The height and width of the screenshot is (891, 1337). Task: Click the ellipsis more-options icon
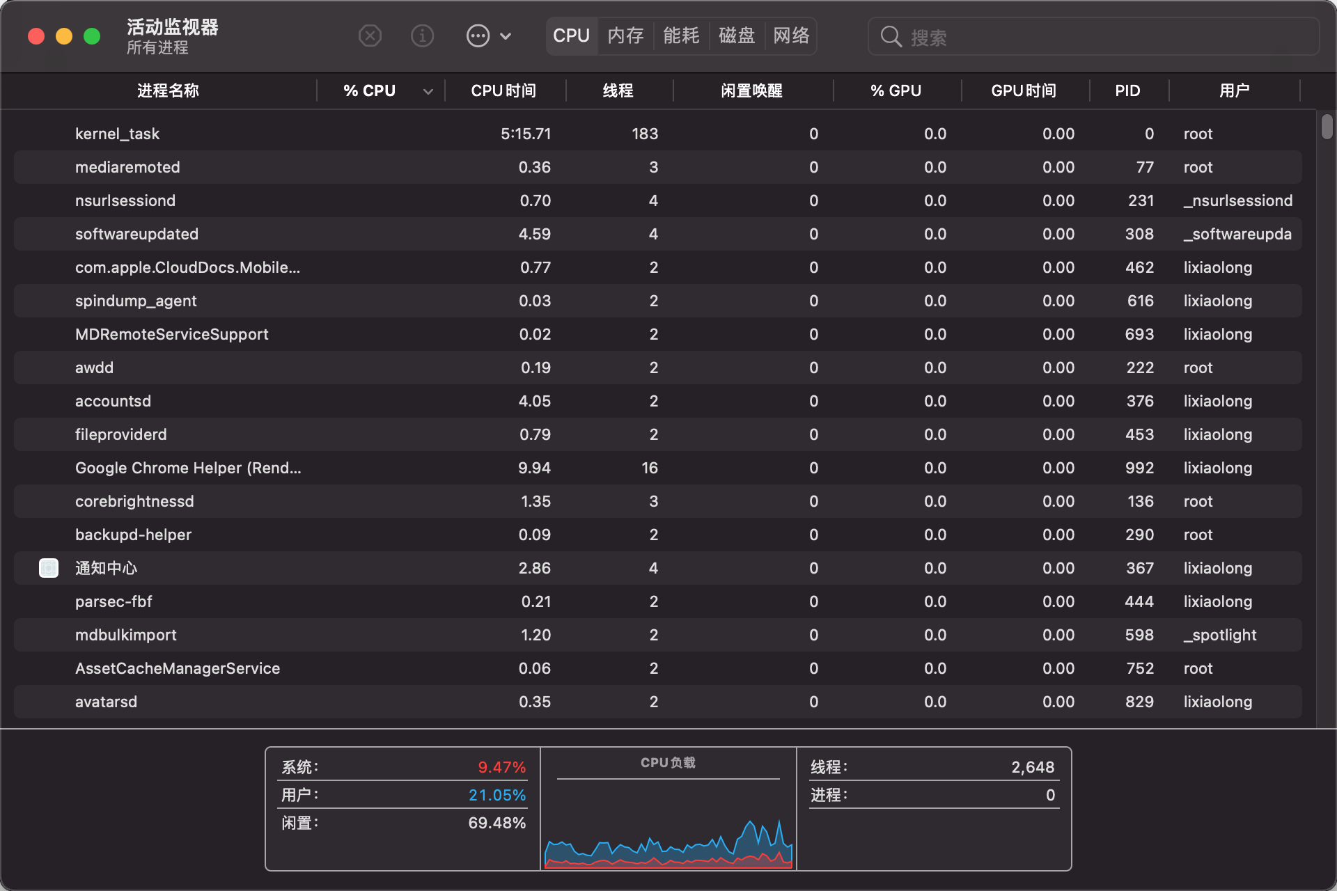point(478,36)
